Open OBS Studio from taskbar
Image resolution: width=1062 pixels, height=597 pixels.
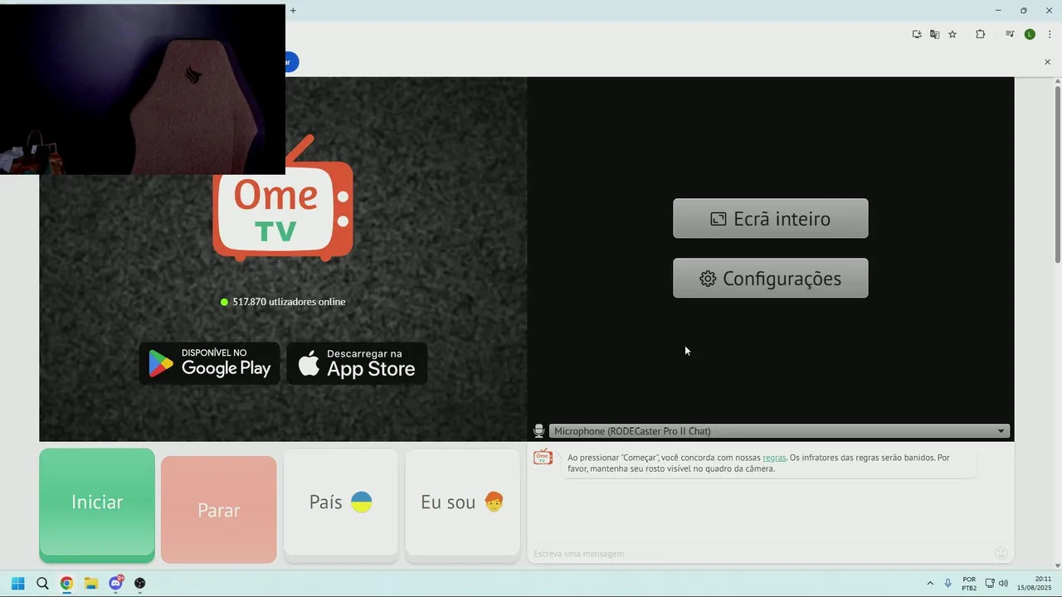coord(140,583)
